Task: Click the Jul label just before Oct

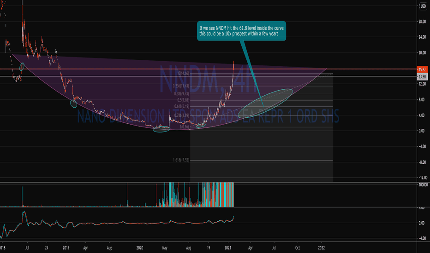Action: point(274,248)
